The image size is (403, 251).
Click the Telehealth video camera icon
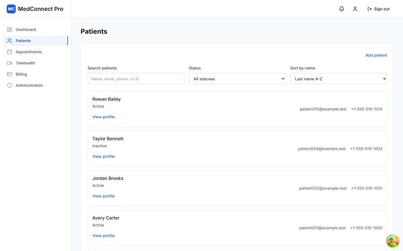10,63
